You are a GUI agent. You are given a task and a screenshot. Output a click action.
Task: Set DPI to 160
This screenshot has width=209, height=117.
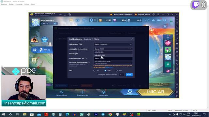pyautogui.click(x=94, y=71)
